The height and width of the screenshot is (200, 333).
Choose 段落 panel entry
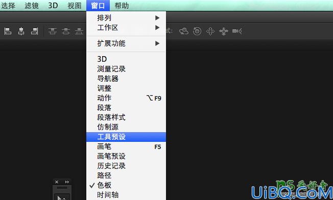tap(126, 108)
